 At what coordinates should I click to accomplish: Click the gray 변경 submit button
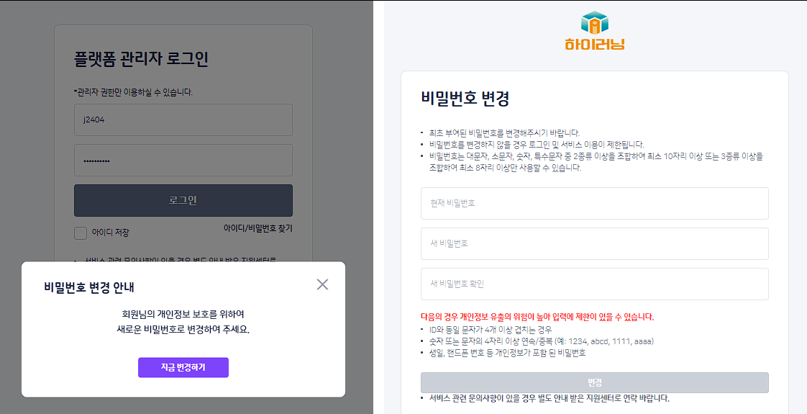(594, 382)
